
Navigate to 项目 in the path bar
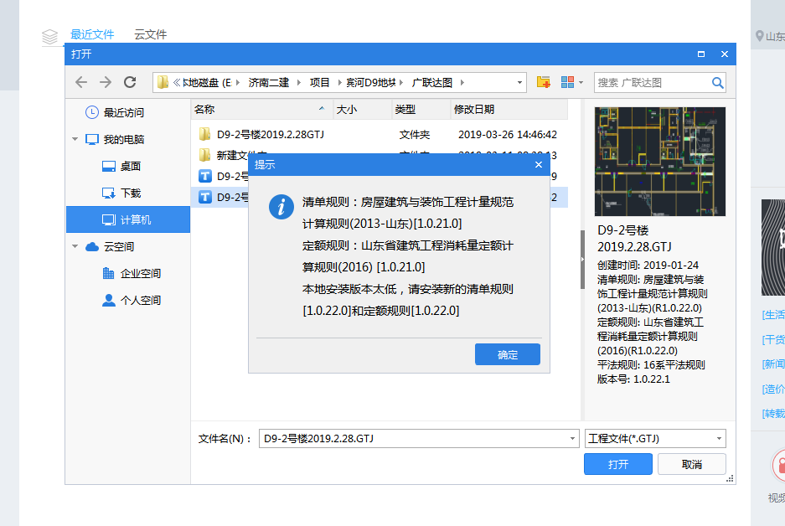(319, 83)
